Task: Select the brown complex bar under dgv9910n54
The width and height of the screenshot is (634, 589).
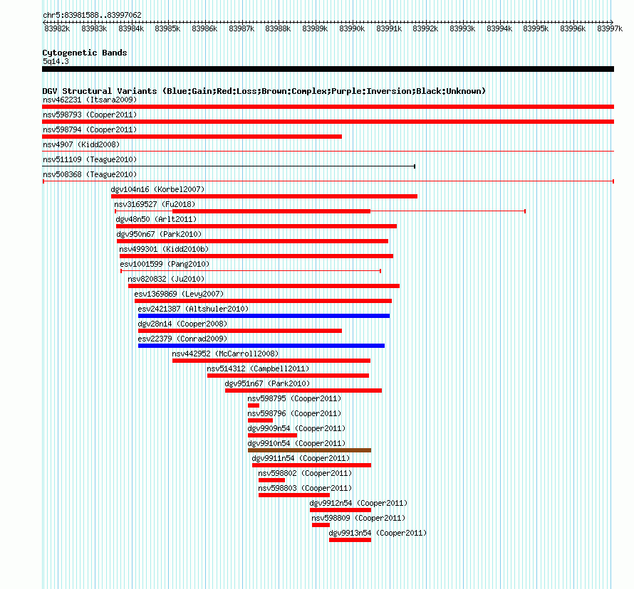Action: (x=309, y=450)
